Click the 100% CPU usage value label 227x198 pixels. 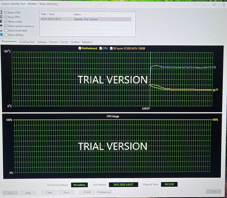click(x=215, y=120)
